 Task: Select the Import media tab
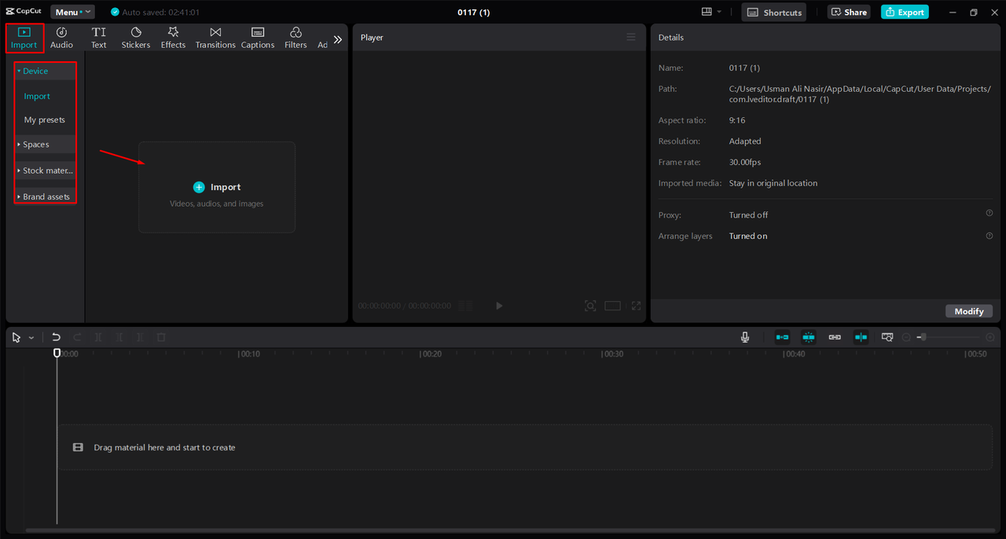point(24,38)
